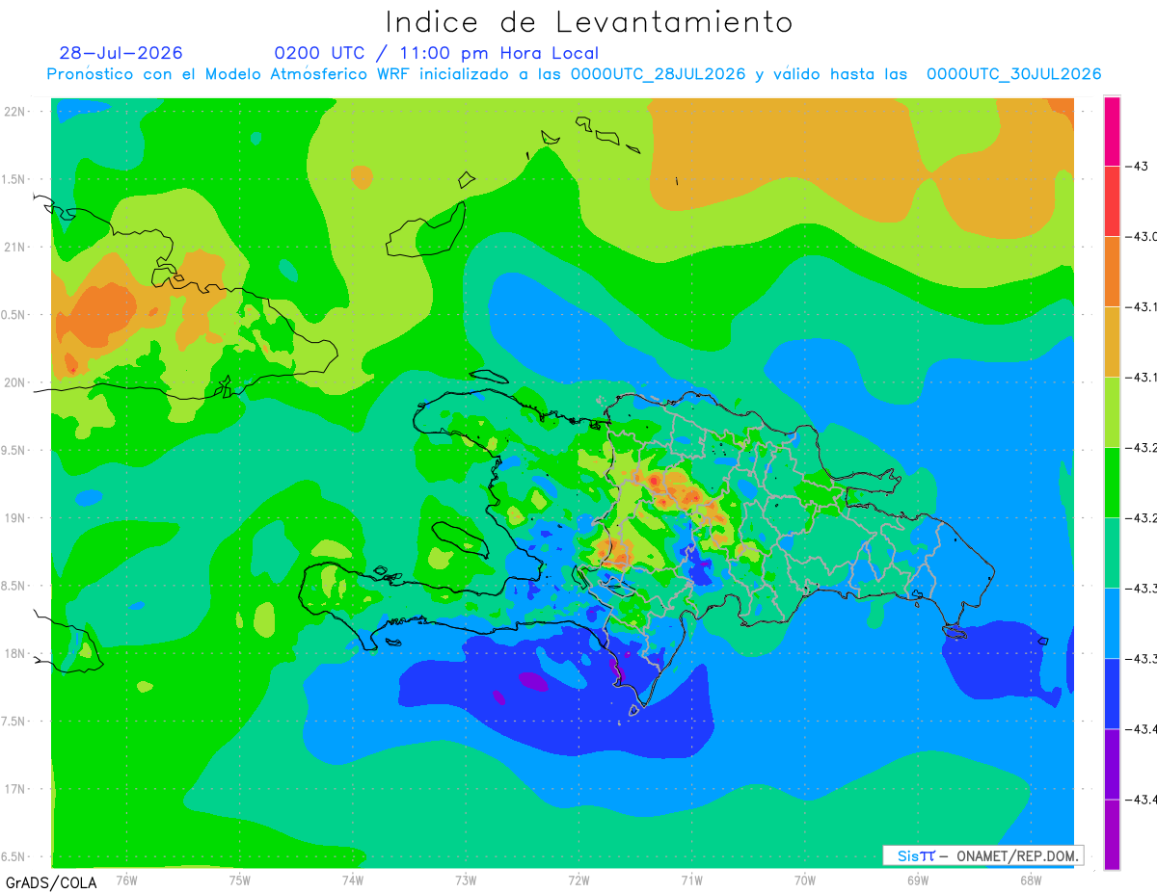
Task: Click the GrADS/COLA credit label
Action: coord(49,882)
